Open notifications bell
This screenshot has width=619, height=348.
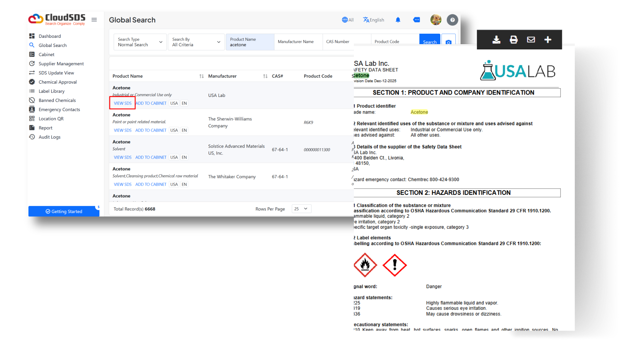click(398, 20)
